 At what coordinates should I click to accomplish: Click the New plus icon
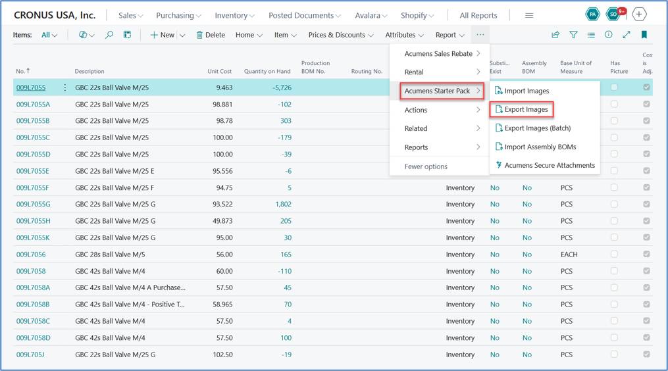[x=154, y=35]
